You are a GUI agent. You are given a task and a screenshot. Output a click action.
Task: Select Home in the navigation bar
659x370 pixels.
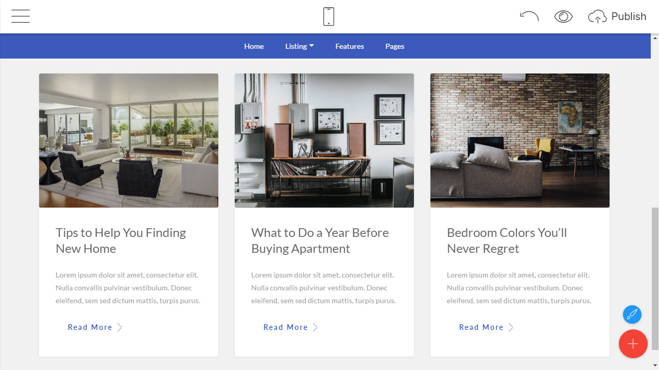point(254,46)
